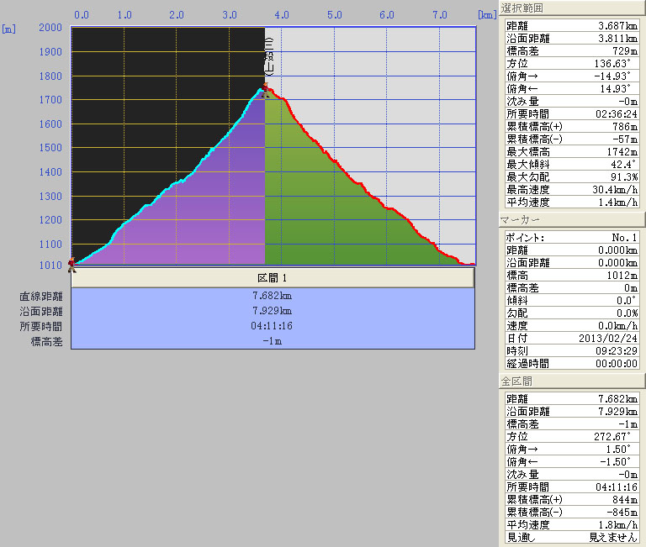The width and height of the screenshot is (646, 547).
Task: Click the 日付 value 2013/02/24
Action: pyautogui.click(x=608, y=339)
